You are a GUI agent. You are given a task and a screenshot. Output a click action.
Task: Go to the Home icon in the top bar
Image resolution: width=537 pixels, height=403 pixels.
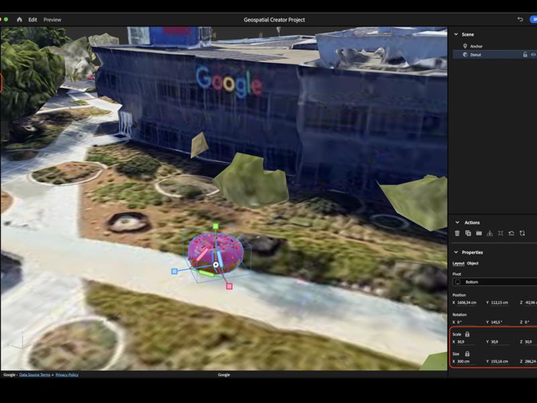tap(19, 19)
